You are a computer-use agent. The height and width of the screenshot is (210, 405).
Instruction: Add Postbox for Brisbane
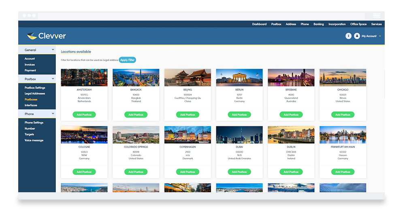tap(291, 115)
